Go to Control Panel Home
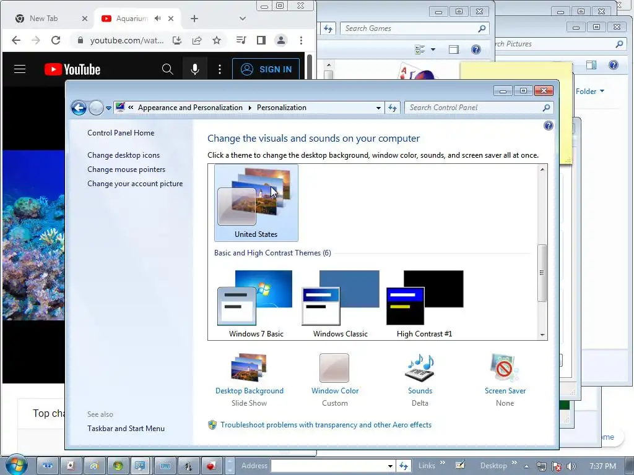Screen dimensions: 634x475 coord(121,133)
